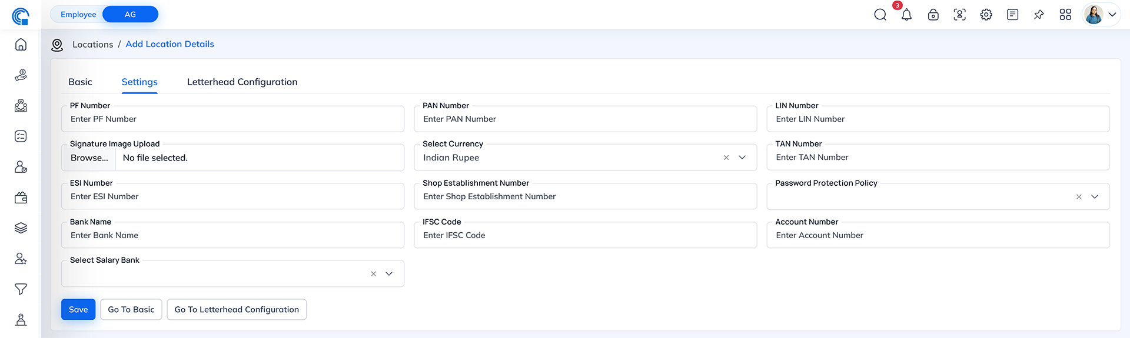Click the wallet icon in sidebar

click(x=21, y=198)
